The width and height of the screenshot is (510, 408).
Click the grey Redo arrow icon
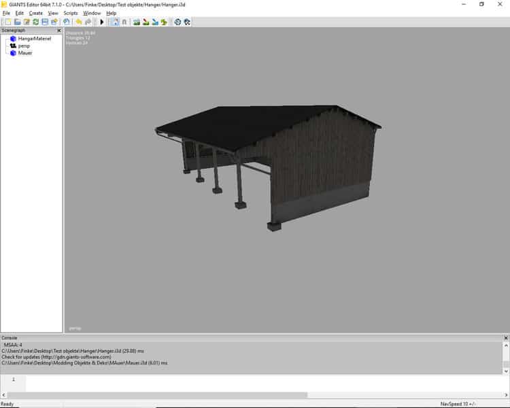(88, 22)
